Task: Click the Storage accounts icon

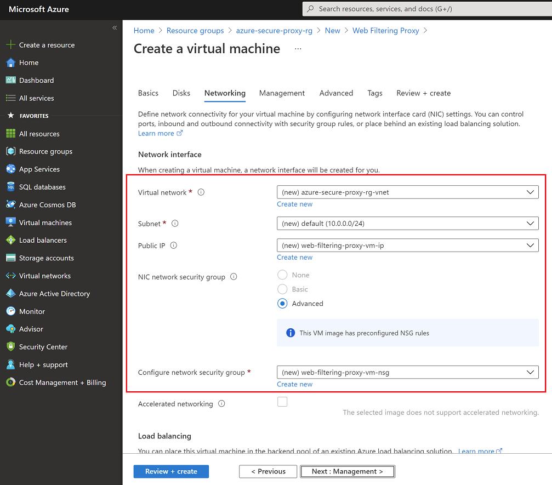Action: click(10, 258)
